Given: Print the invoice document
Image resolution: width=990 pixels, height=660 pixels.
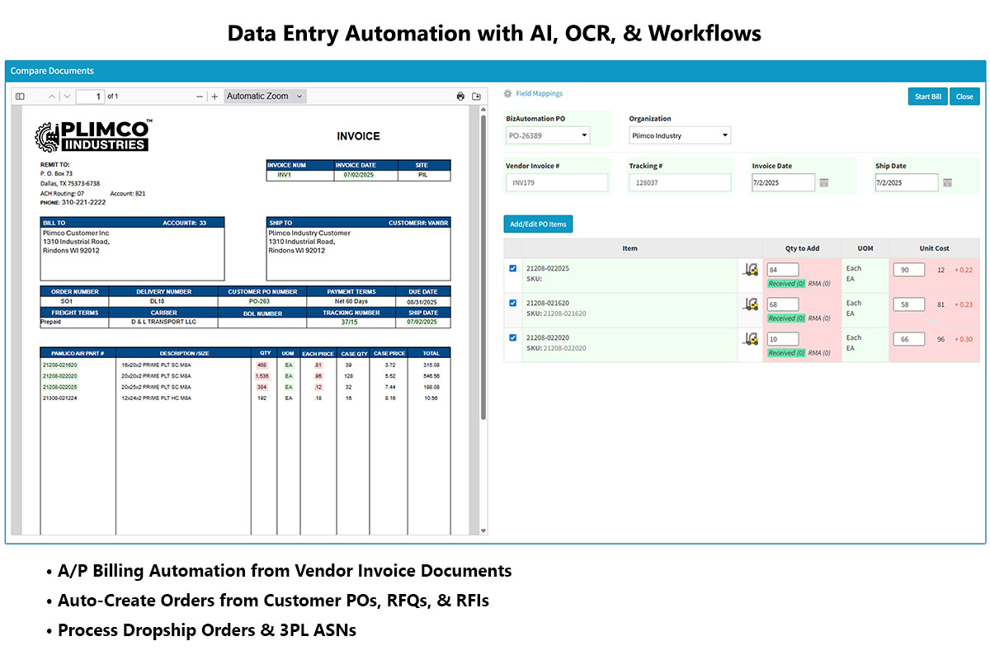Looking at the screenshot, I should pos(460,97).
